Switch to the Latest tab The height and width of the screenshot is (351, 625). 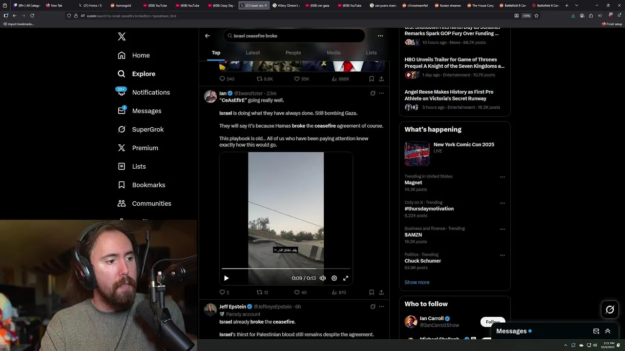[252, 53]
